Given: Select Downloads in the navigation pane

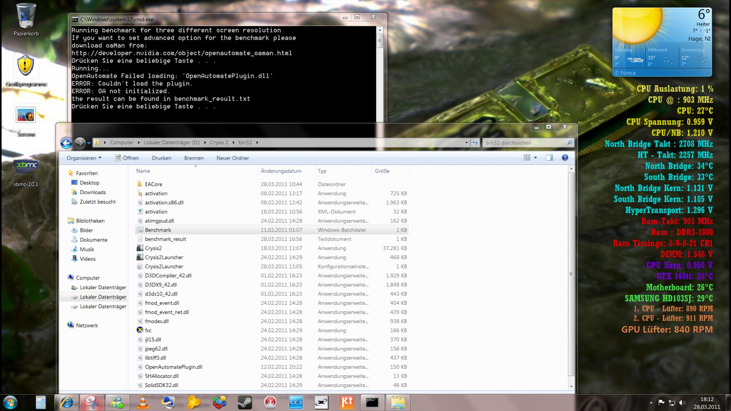Looking at the screenshot, I should point(93,192).
